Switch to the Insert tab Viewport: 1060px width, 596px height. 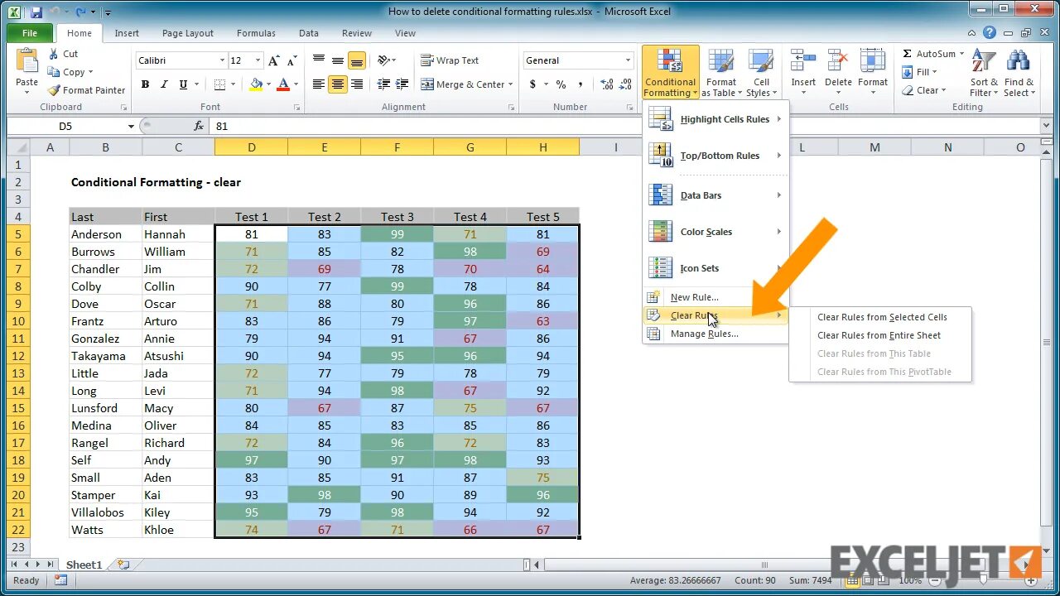(127, 33)
